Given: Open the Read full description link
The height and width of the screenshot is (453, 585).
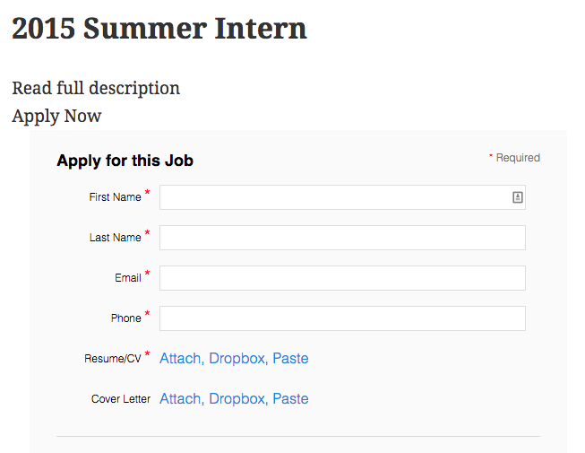Looking at the screenshot, I should point(96,88).
